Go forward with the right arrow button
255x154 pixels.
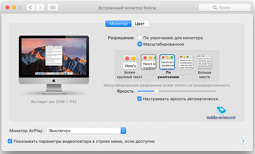coord(40,8)
